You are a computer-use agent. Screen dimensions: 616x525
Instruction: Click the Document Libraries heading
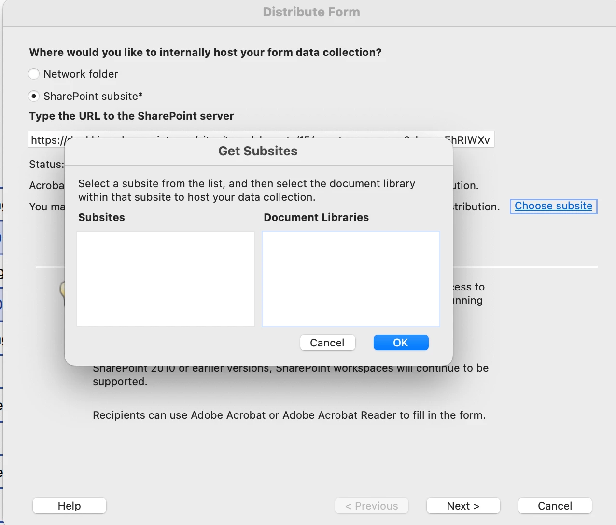316,217
